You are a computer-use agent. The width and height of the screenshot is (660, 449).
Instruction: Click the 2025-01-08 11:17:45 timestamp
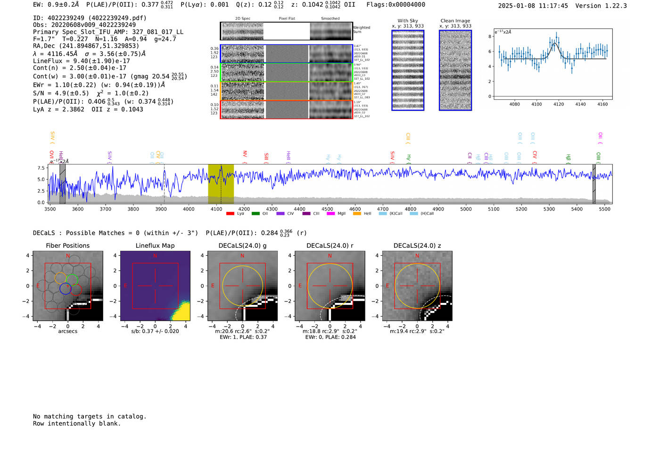[533, 6]
